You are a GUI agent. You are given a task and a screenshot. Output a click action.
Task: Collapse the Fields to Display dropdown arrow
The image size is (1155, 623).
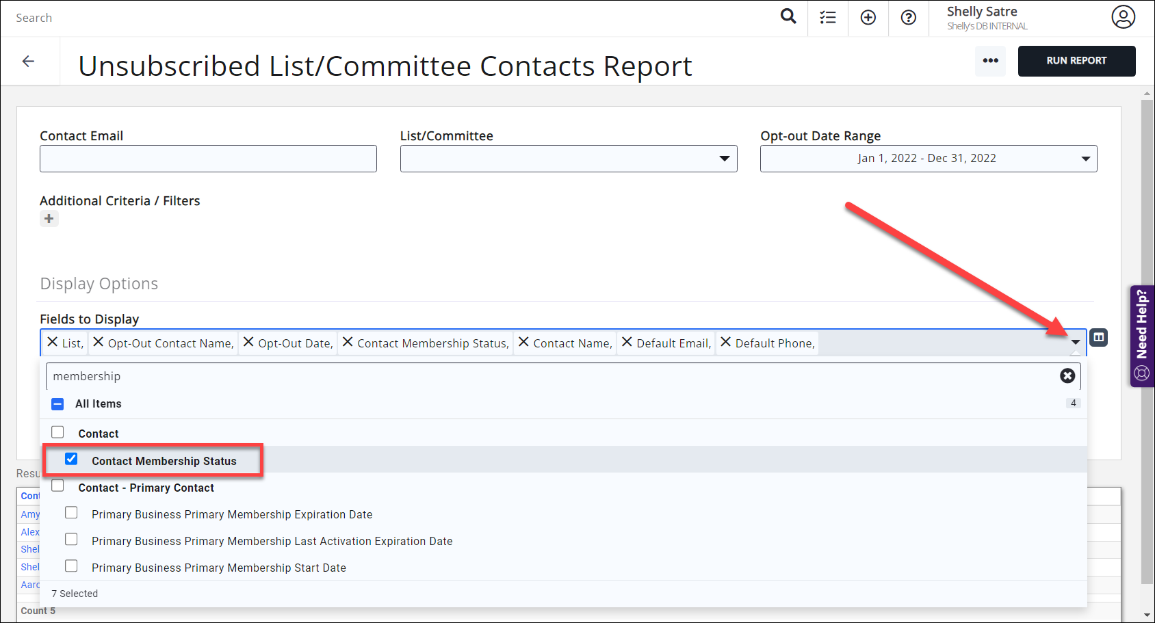1075,342
